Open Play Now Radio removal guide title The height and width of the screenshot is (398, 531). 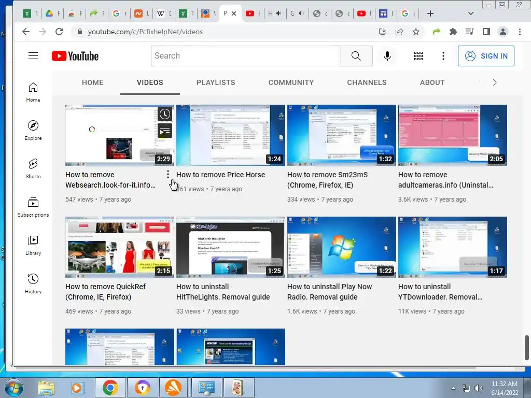click(329, 292)
